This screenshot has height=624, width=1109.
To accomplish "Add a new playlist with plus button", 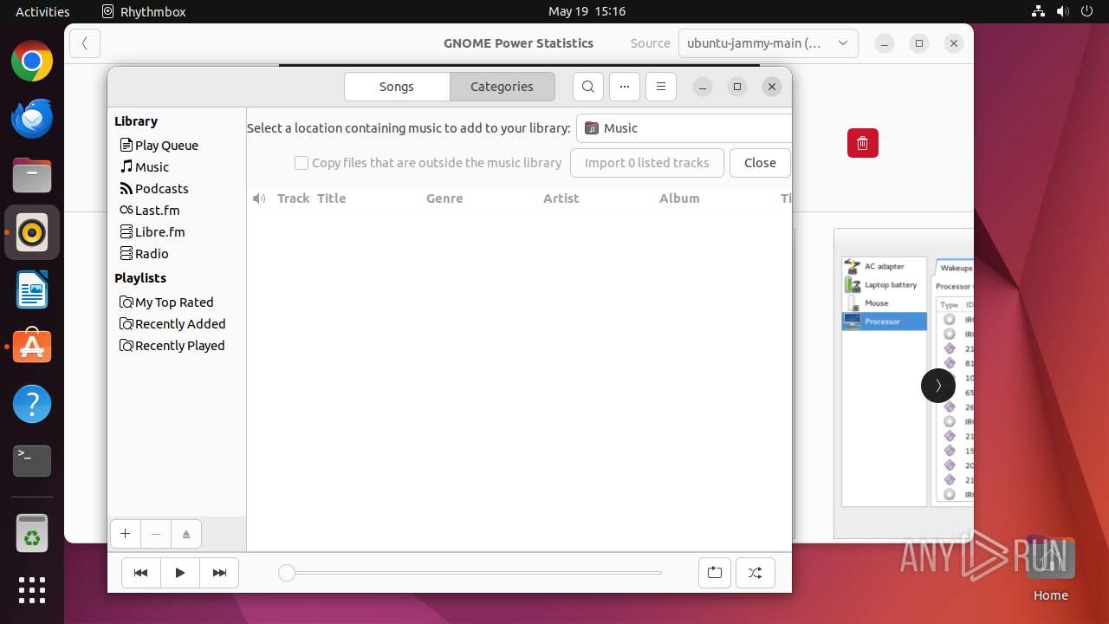I will (x=126, y=534).
